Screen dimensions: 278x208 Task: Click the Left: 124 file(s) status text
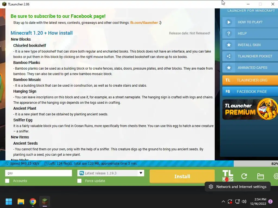tap(93, 163)
